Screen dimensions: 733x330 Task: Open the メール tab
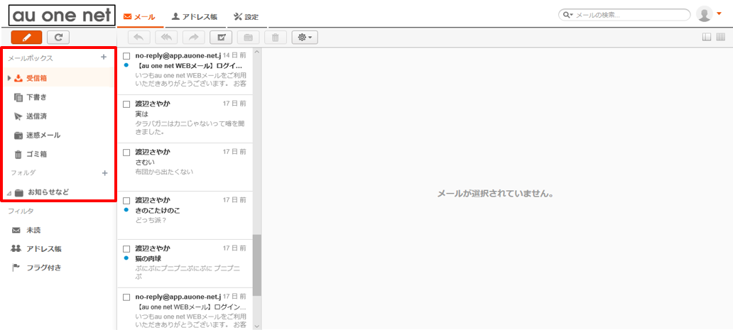coord(139,17)
